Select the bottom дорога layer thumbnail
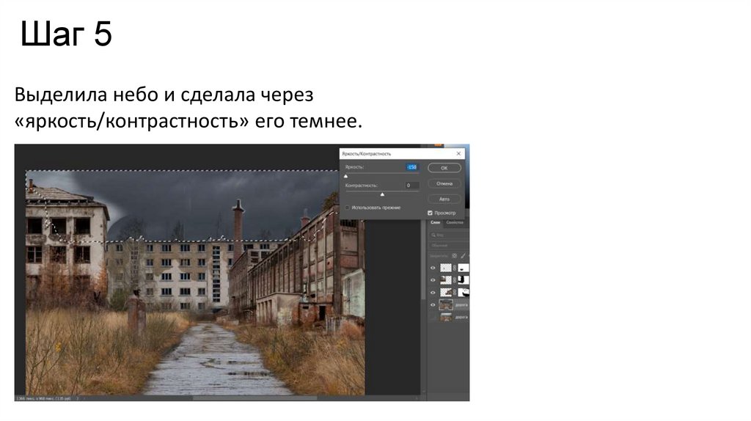The width and height of the screenshot is (751, 421). [x=446, y=317]
